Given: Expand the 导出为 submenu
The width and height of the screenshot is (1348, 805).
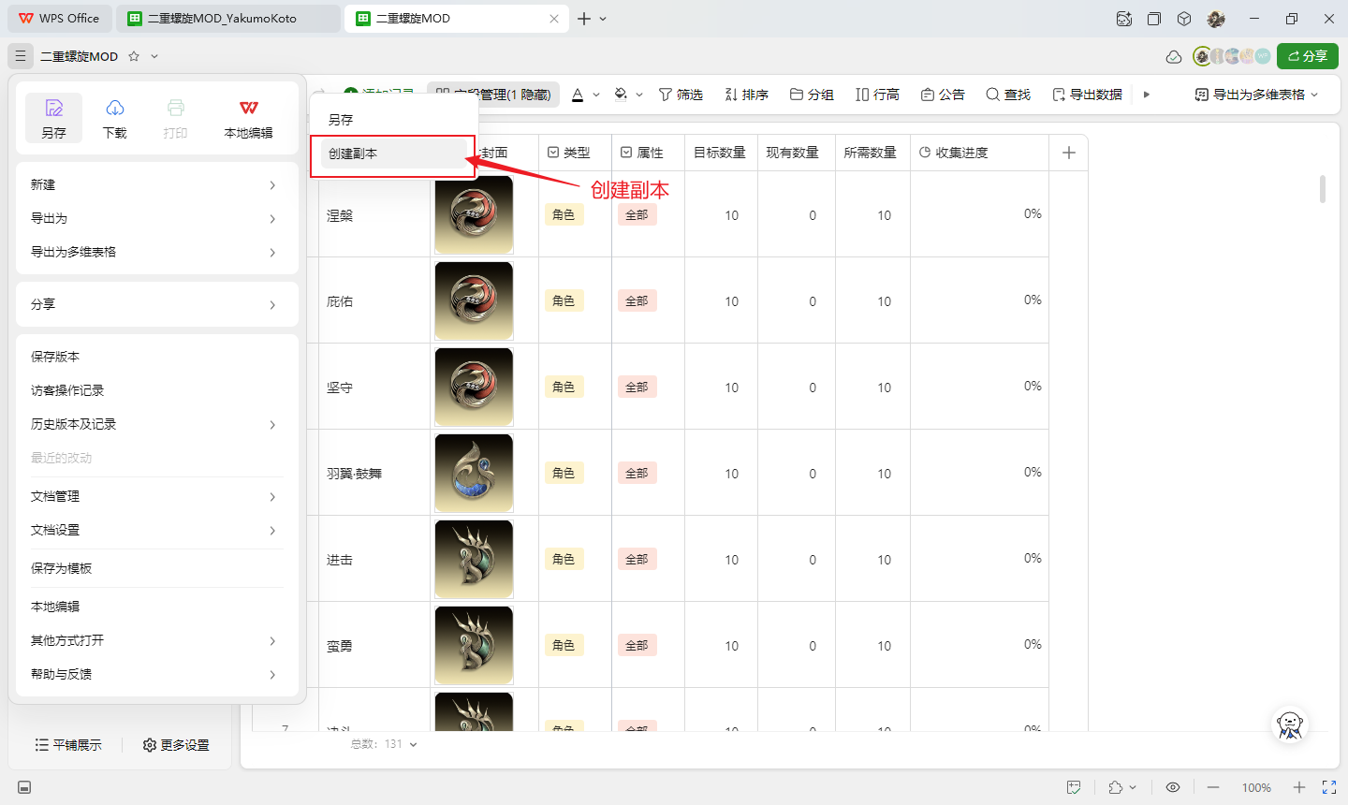Looking at the screenshot, I should point(155,218).
